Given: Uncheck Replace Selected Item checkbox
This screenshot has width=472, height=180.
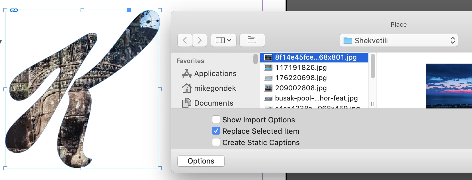Looking at the screenshot, I should pos(216,131).
